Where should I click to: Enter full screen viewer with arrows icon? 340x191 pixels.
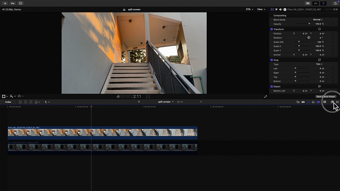tap(266, 96)
